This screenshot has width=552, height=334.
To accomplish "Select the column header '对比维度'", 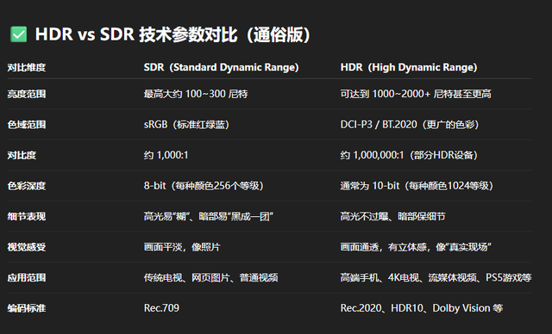I will point(27,67).
